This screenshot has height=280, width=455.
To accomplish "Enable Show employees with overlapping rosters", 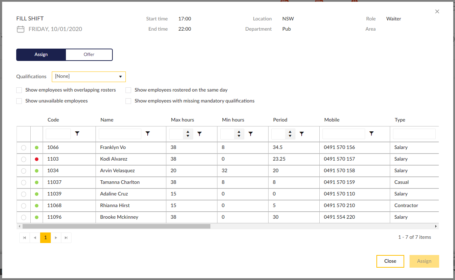I will (x=19, y=90).
